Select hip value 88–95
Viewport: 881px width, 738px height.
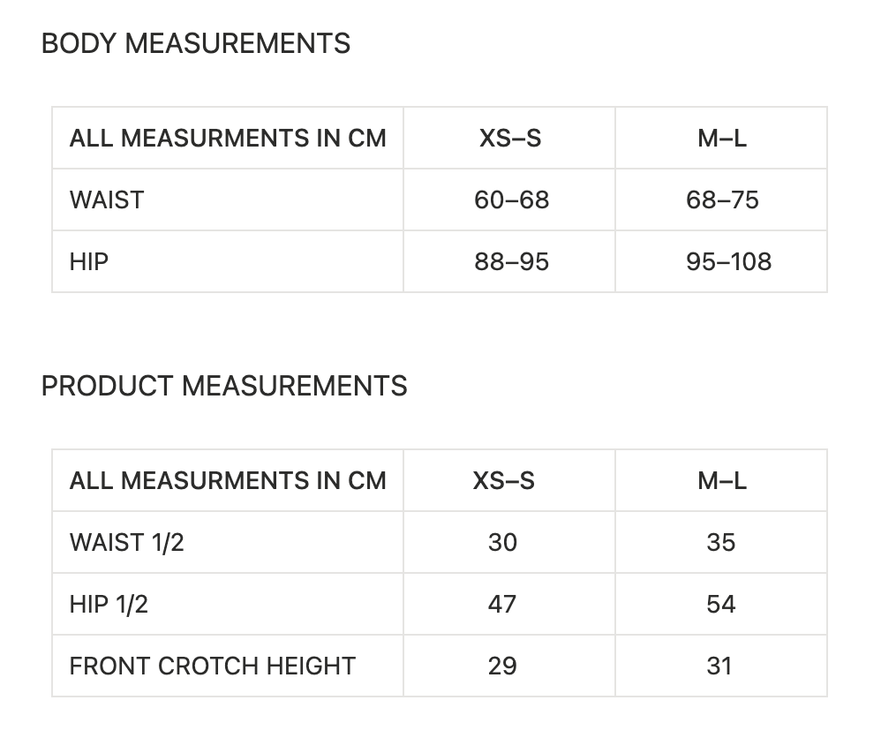coord(511,262)
